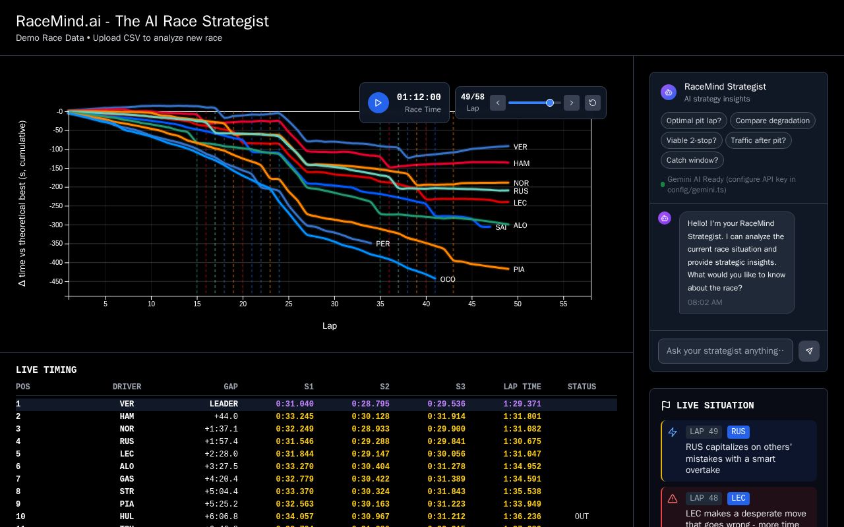The height and width of the screenshot is (527, 844).
Task: Click the lightning icon on RUS event
Action: pyautogui.click(x=673, y=432)
